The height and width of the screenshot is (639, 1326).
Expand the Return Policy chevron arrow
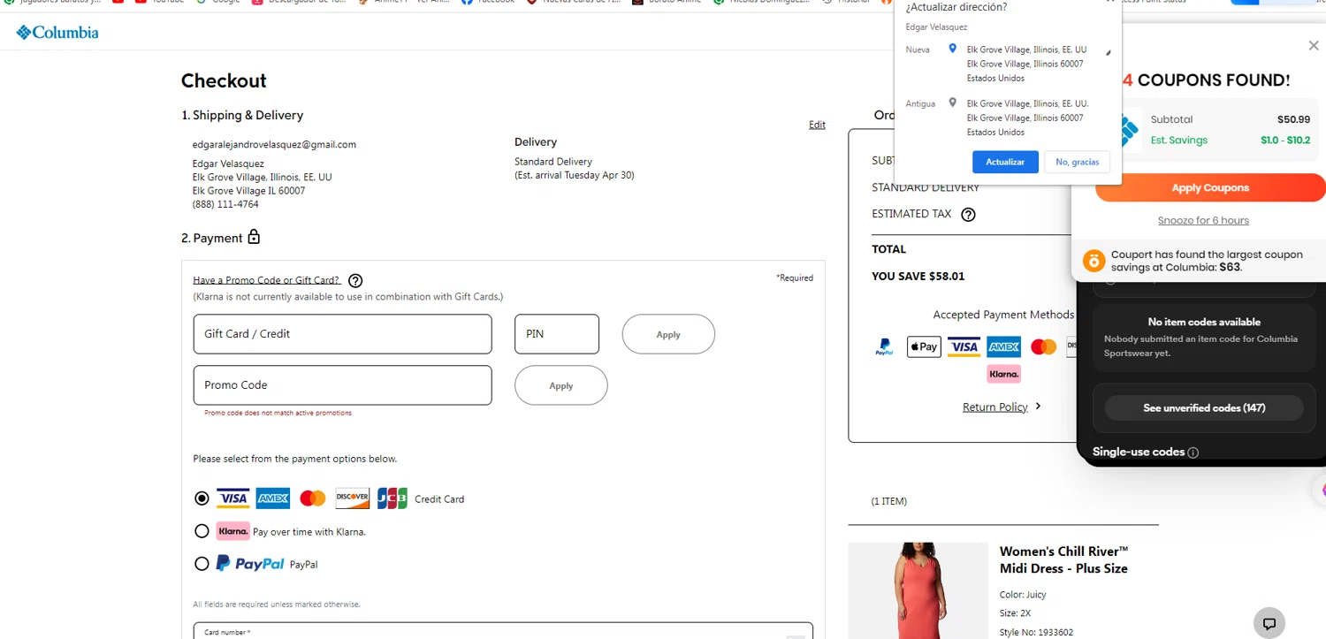(x=1038, y=407)
